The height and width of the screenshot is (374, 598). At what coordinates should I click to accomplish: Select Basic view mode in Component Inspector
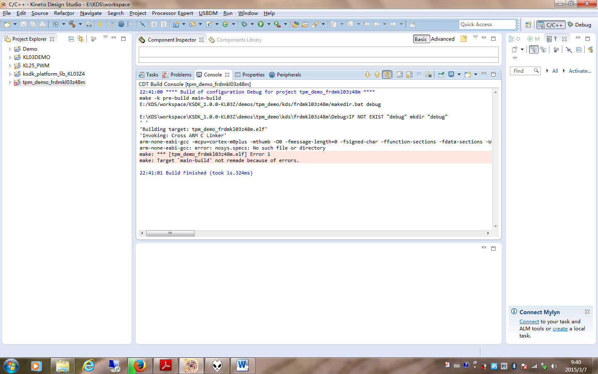pos(421,39)
